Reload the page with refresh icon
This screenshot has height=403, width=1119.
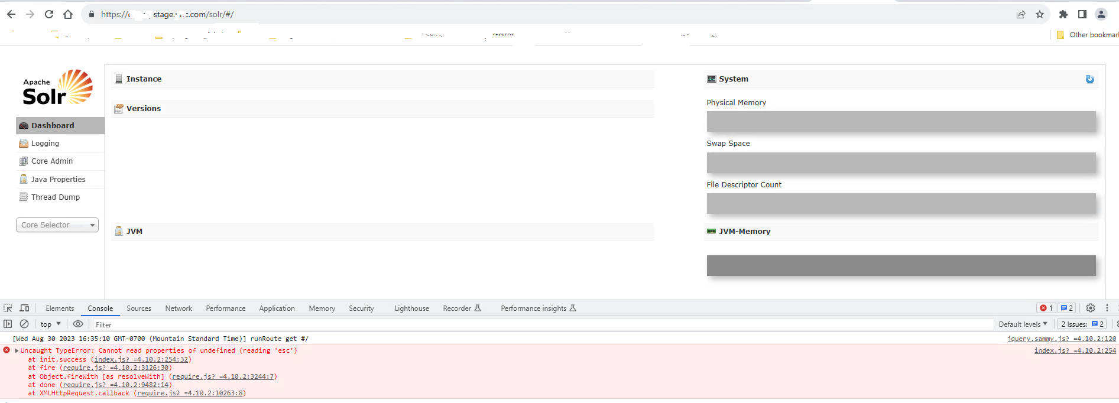click(x=49, y=14)
